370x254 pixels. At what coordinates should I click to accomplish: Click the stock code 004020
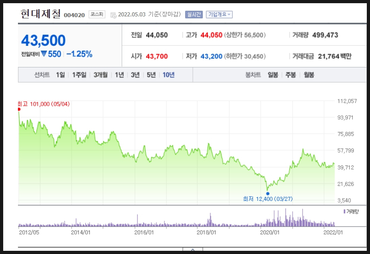click(74, 15)
